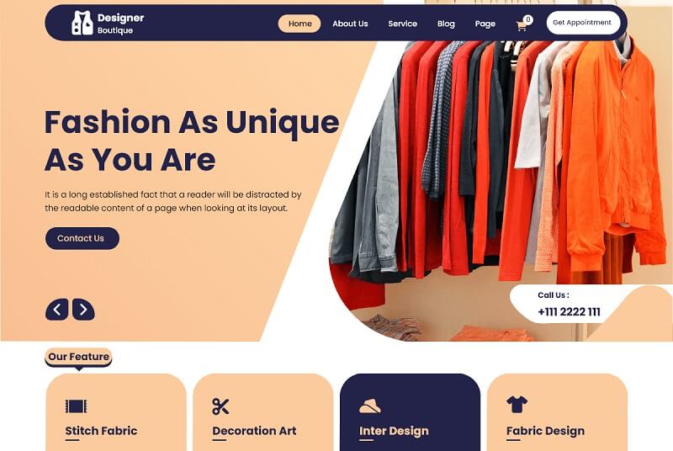Advance to next slide arrow
The width and height of the screenshot is (673, 451).
click(x=83, y=310)
